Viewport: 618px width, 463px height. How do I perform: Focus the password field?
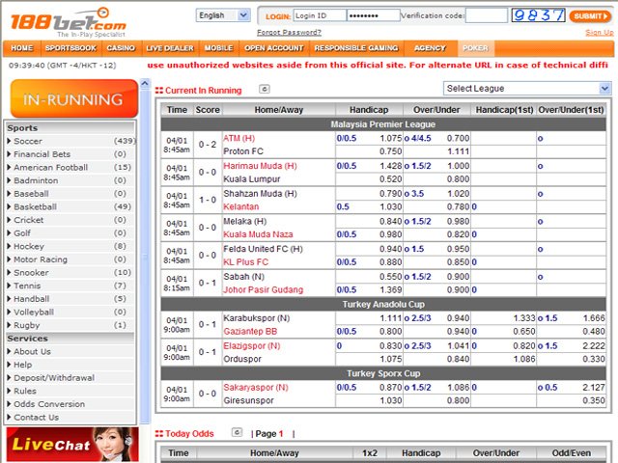click(374, 15)
